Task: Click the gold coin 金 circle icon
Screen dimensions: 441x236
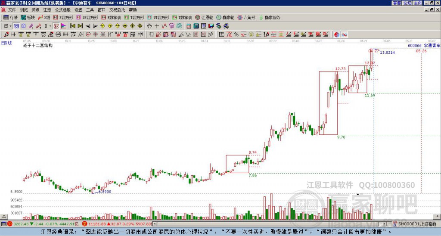Action: tap(251, 34)
